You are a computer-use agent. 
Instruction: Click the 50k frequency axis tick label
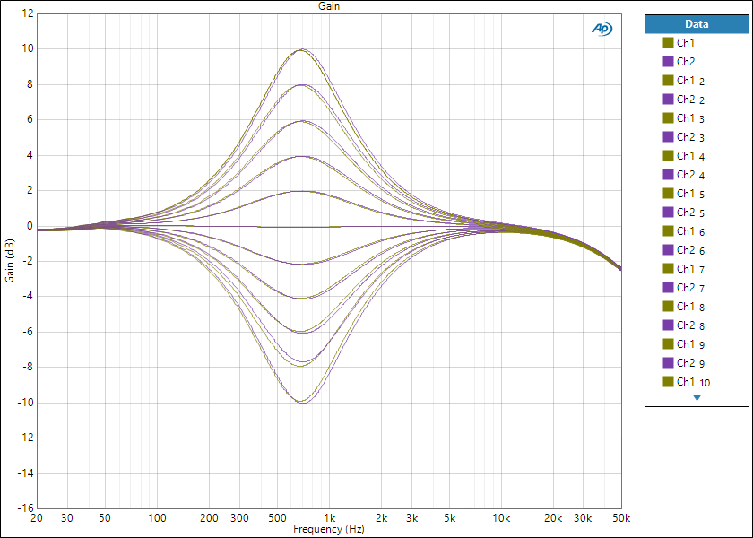[621, 518]
